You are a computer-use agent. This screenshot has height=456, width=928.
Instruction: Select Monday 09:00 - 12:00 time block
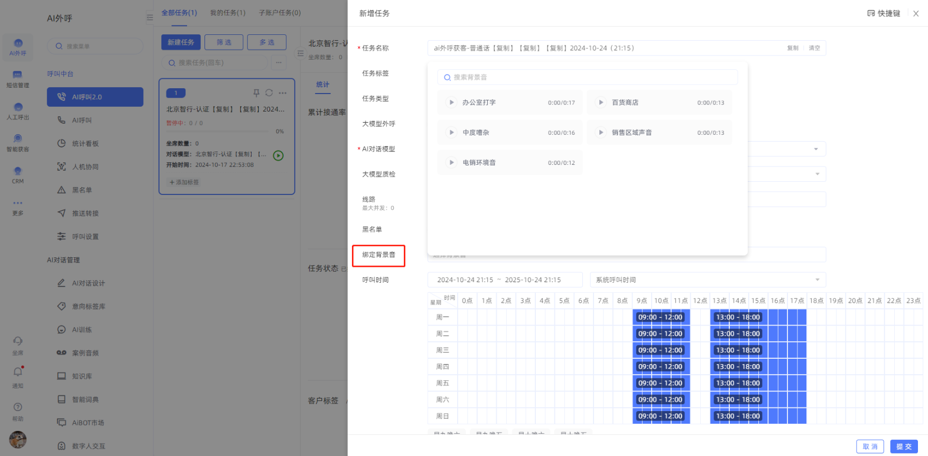(x=661, y=318)
